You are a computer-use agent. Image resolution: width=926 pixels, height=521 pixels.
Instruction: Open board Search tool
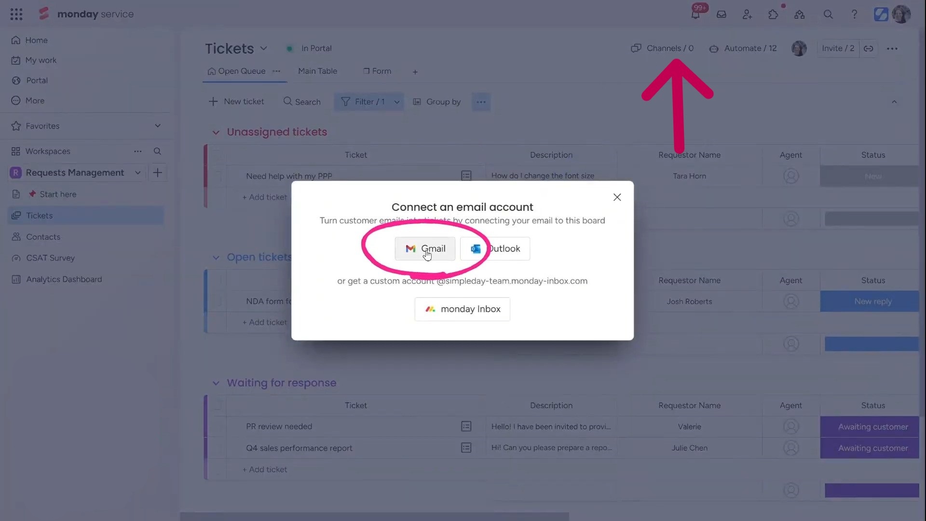click(302, 102)
